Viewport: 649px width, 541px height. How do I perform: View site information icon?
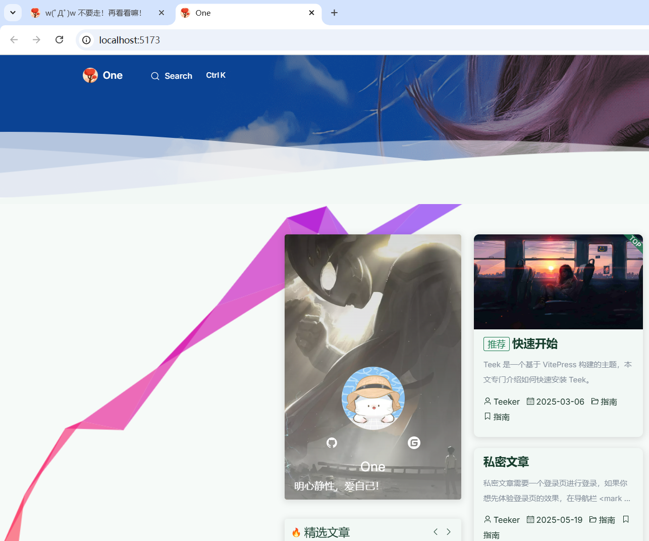[x=87, y=40]
